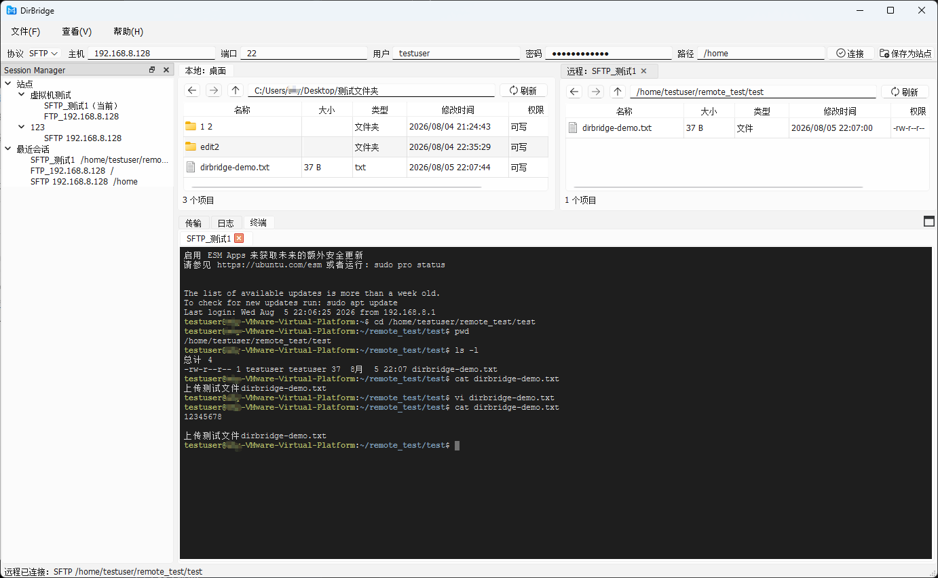The image size is (938, 578).
Task: Click local '3 个项目' item count
Action: coord(198,200)
